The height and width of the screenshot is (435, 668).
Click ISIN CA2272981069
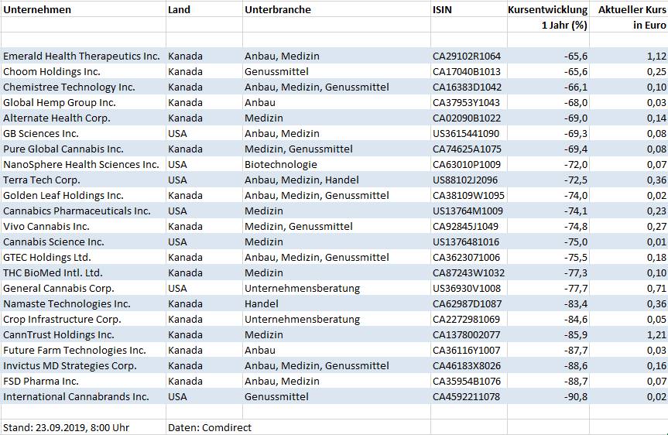coord(467,319)
